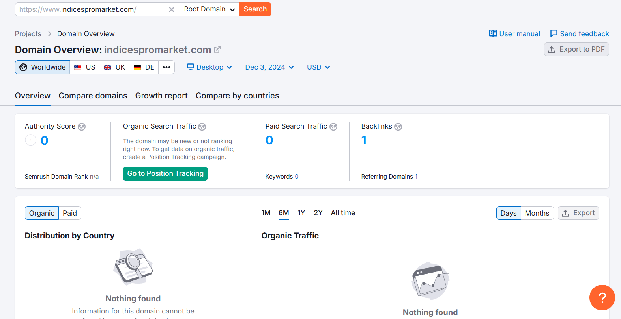This screenshot has width=621, height=319.
Task: Click the Backlinks value 1
Action: [364, 140]
